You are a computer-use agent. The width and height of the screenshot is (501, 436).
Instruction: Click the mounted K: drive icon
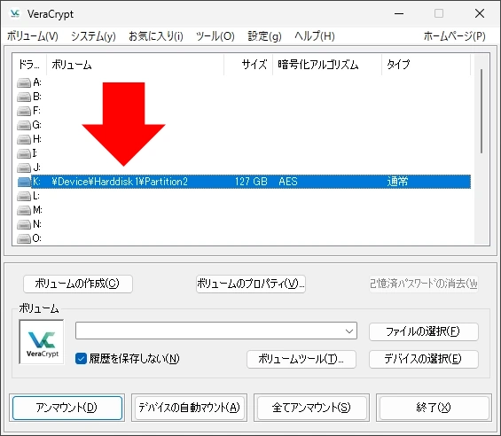click(24, 182)
